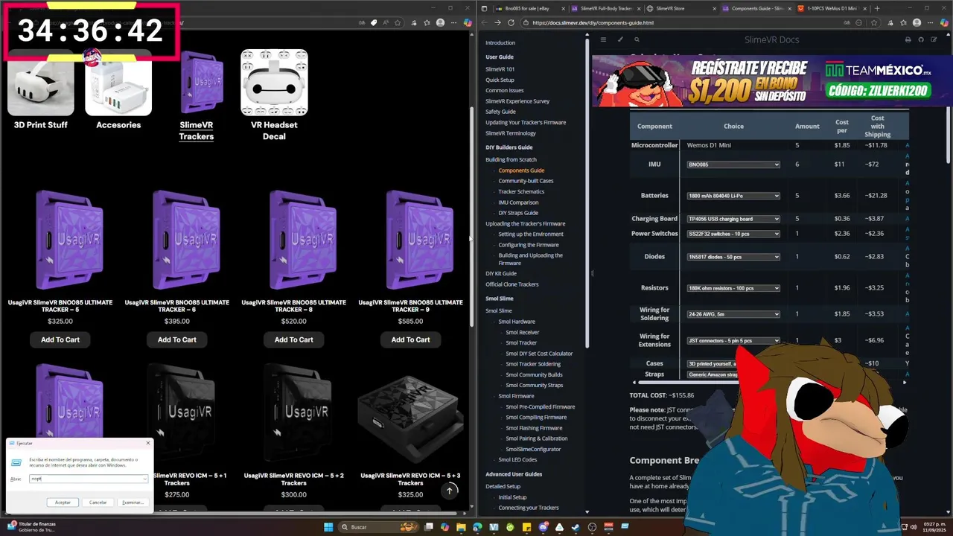
Task: Open the browser profile avatar in right window
Action: pyautogui.click(x=915, y=22)
